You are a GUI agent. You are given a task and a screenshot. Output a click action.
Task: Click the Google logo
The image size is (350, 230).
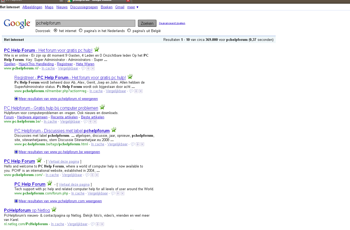click(x=17, y=24)
